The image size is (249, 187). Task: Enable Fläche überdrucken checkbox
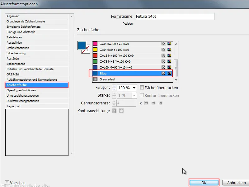[142, 88]
